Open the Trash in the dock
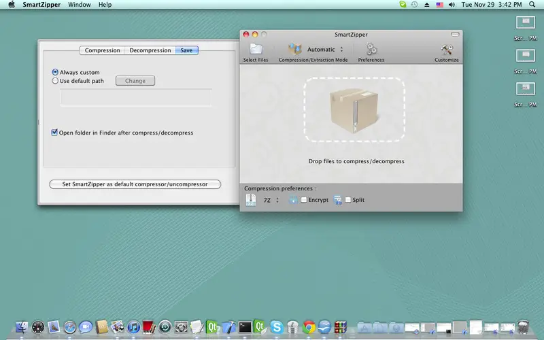Image resolution: width=544 pixels, height=340 pixels. (x=523, y=327)
